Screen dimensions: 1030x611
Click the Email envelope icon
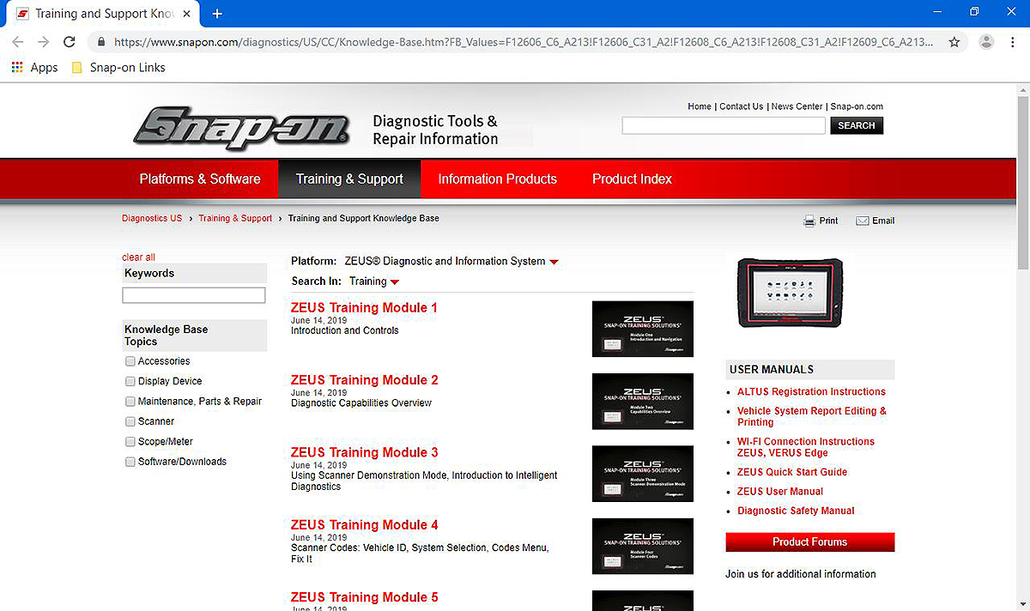tap(863, 221)
